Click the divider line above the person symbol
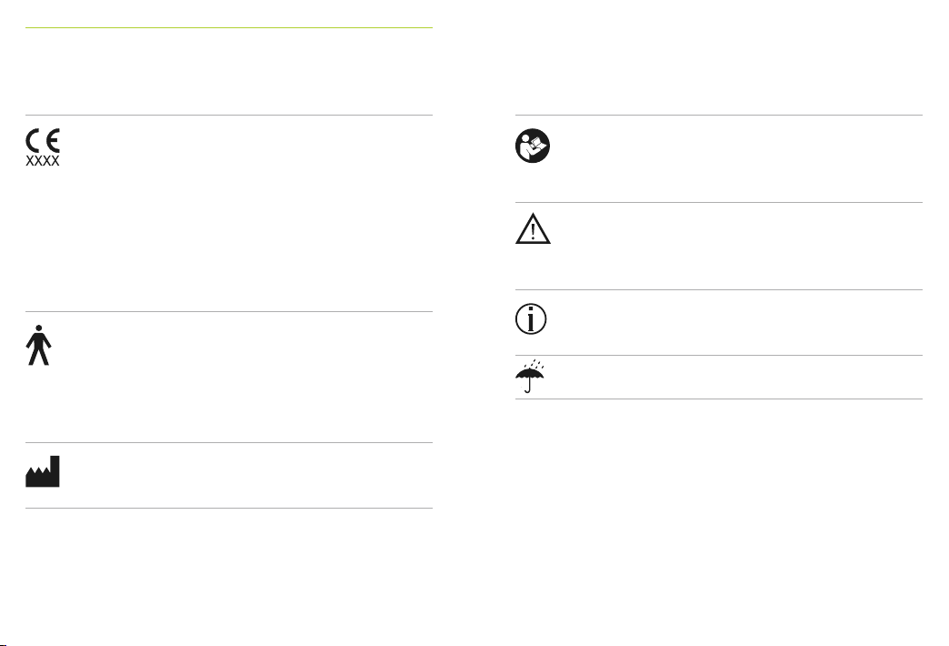The image size is (949, 646). coord(229,312)
